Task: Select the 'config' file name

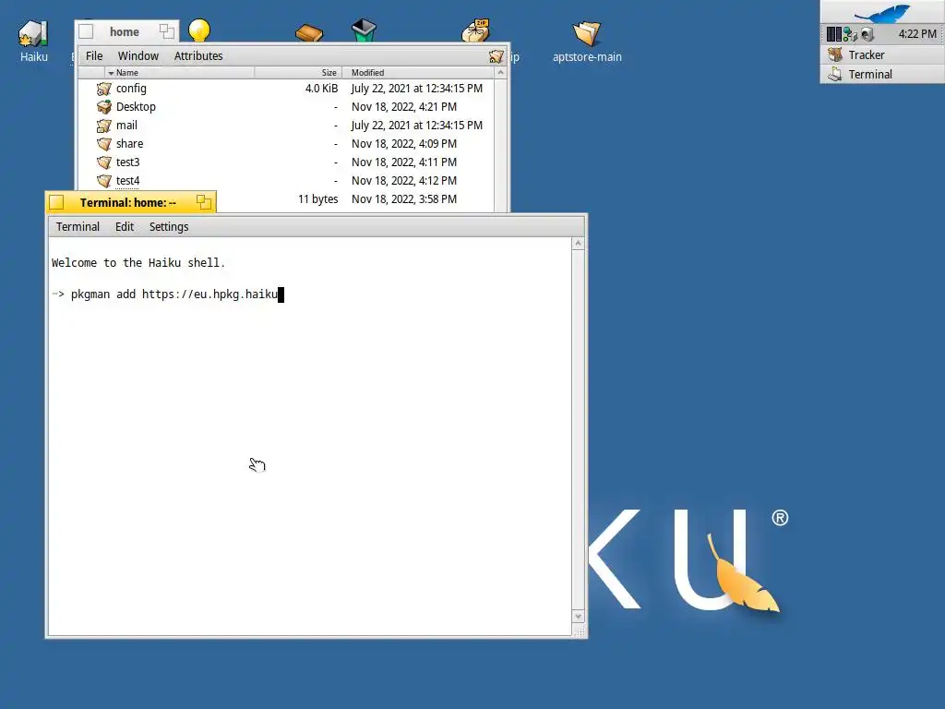Action: click(131, 89)
